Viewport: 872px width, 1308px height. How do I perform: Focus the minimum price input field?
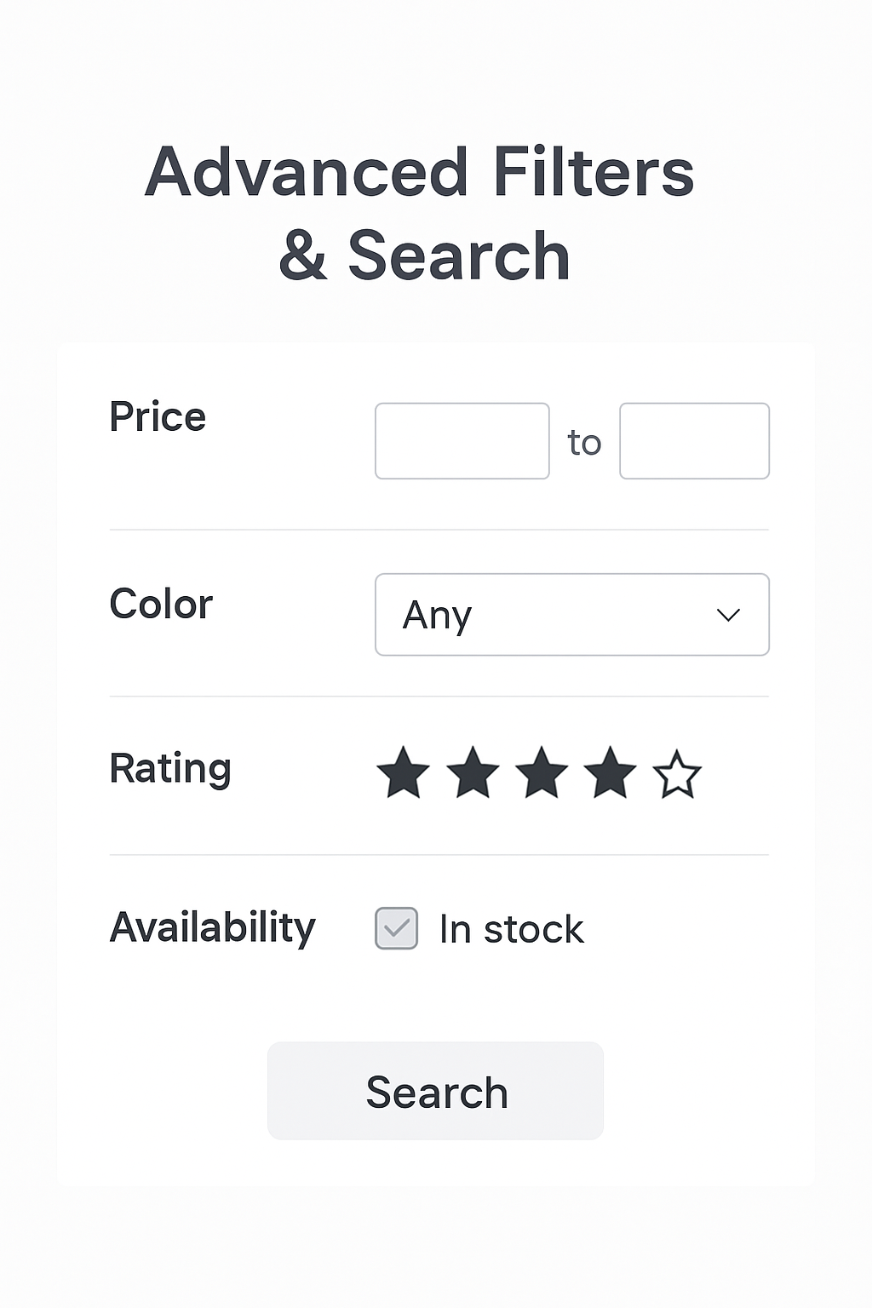coord(462,441)
